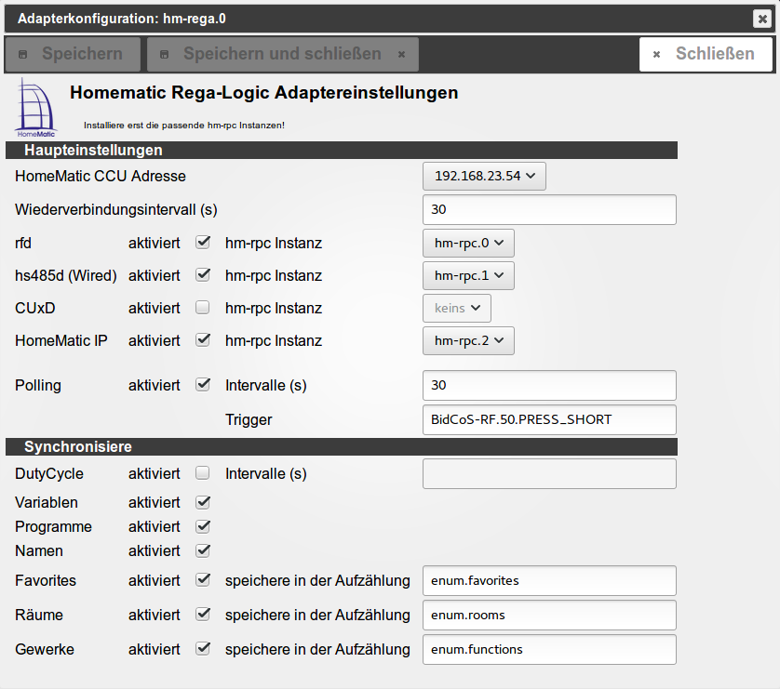Click the Polling Intervalle input field
Viewport: 780px width, 689px height.
tap(549, 385)
